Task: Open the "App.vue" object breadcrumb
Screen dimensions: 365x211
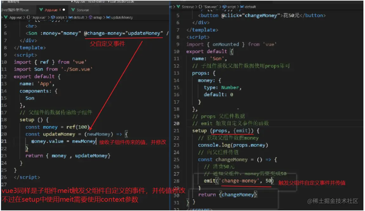Action: (x=39, y=17)
